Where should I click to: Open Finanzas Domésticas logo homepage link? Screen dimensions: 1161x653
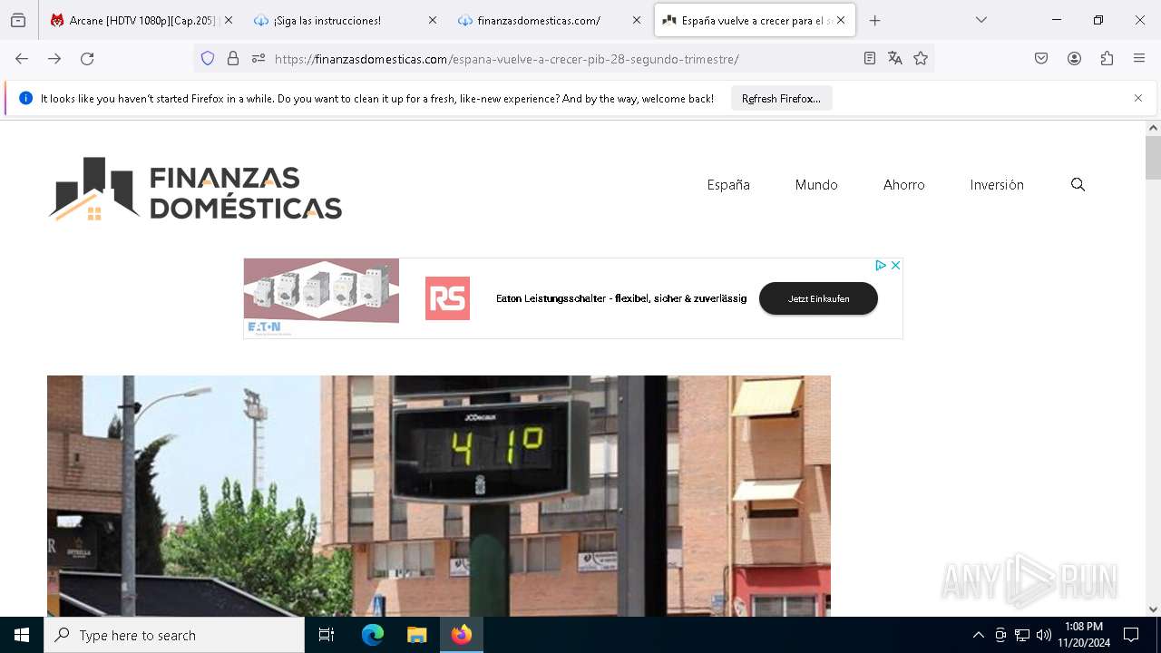(195, 190)
